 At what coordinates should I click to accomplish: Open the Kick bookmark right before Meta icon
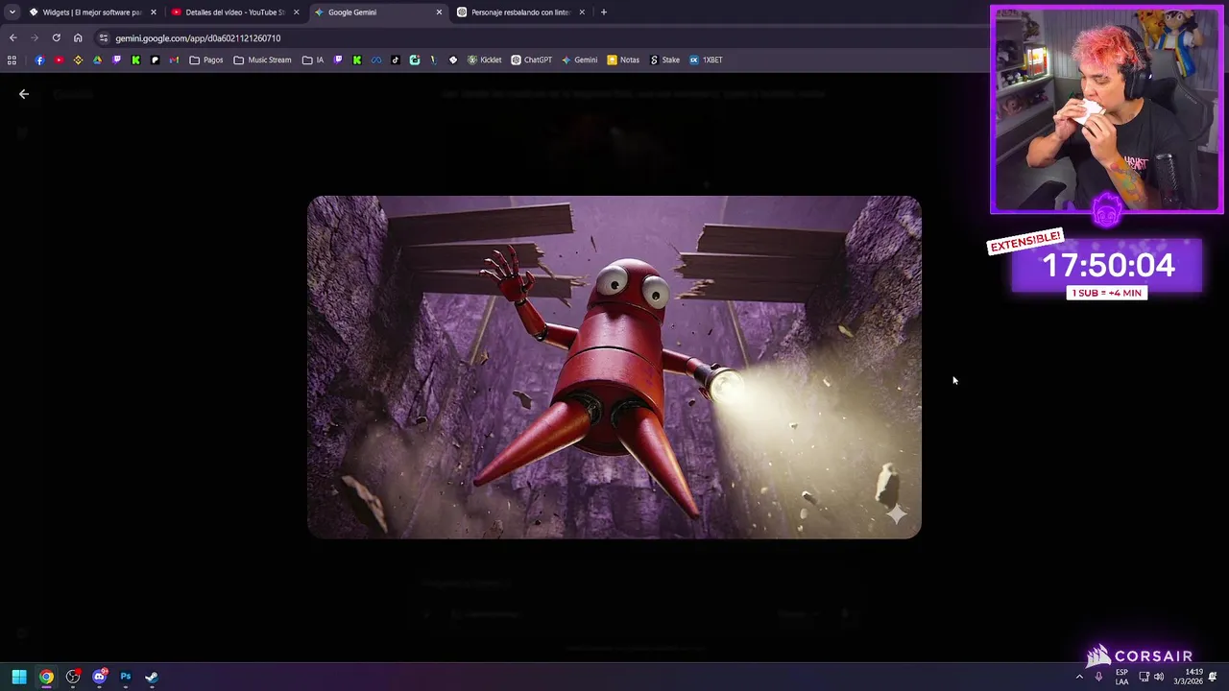click(x=357, y=60)
